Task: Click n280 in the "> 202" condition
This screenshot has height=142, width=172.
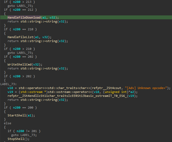Action: pyautogui.click(x=17, y=76)
